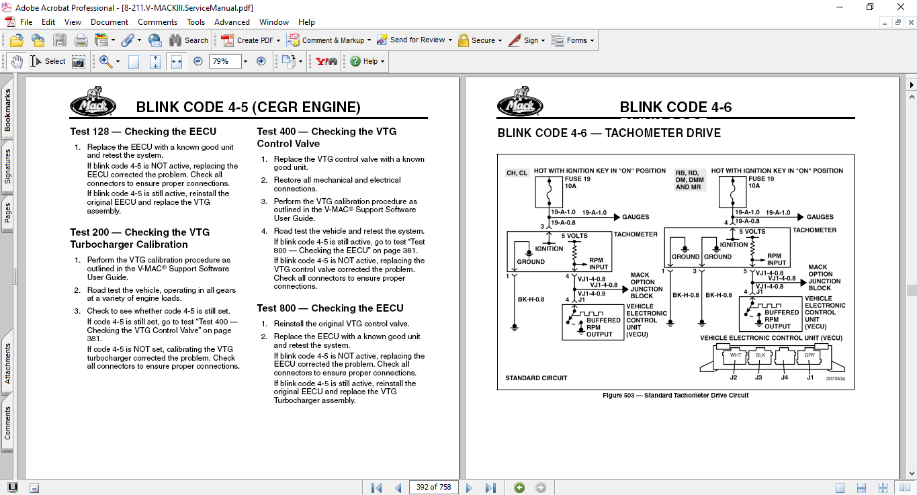Expand the Organizer dropdown arrow
Viewport: 917px width, 495px height.
113,40
